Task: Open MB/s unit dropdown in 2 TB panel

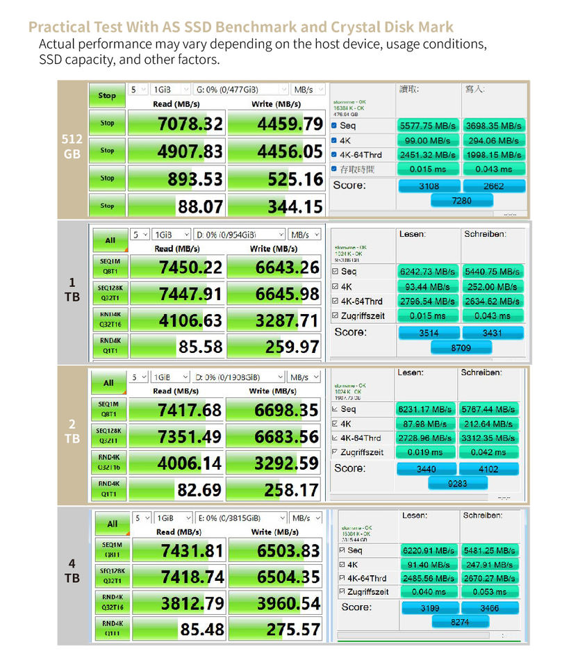Action: tap(304, 377)
